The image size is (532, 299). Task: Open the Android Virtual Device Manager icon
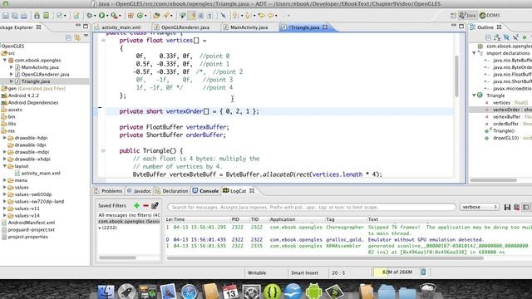[46, 16]
